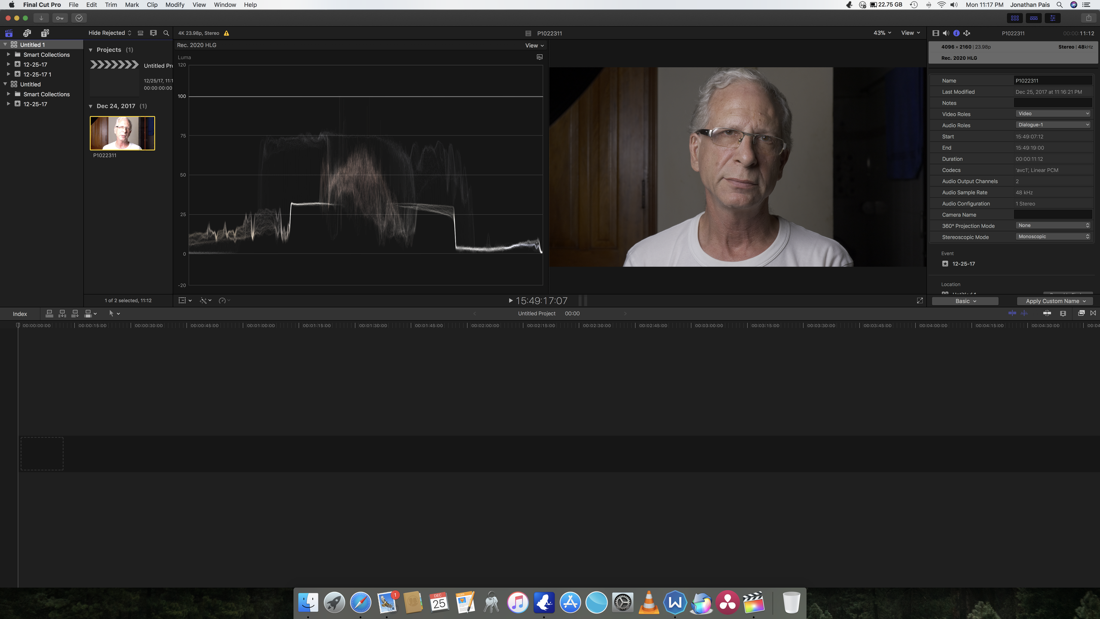Show the Photos and Audio sidebar
Image resolution: width=1100 pixels, height=619 pixels.
click(x=27, y=33)
